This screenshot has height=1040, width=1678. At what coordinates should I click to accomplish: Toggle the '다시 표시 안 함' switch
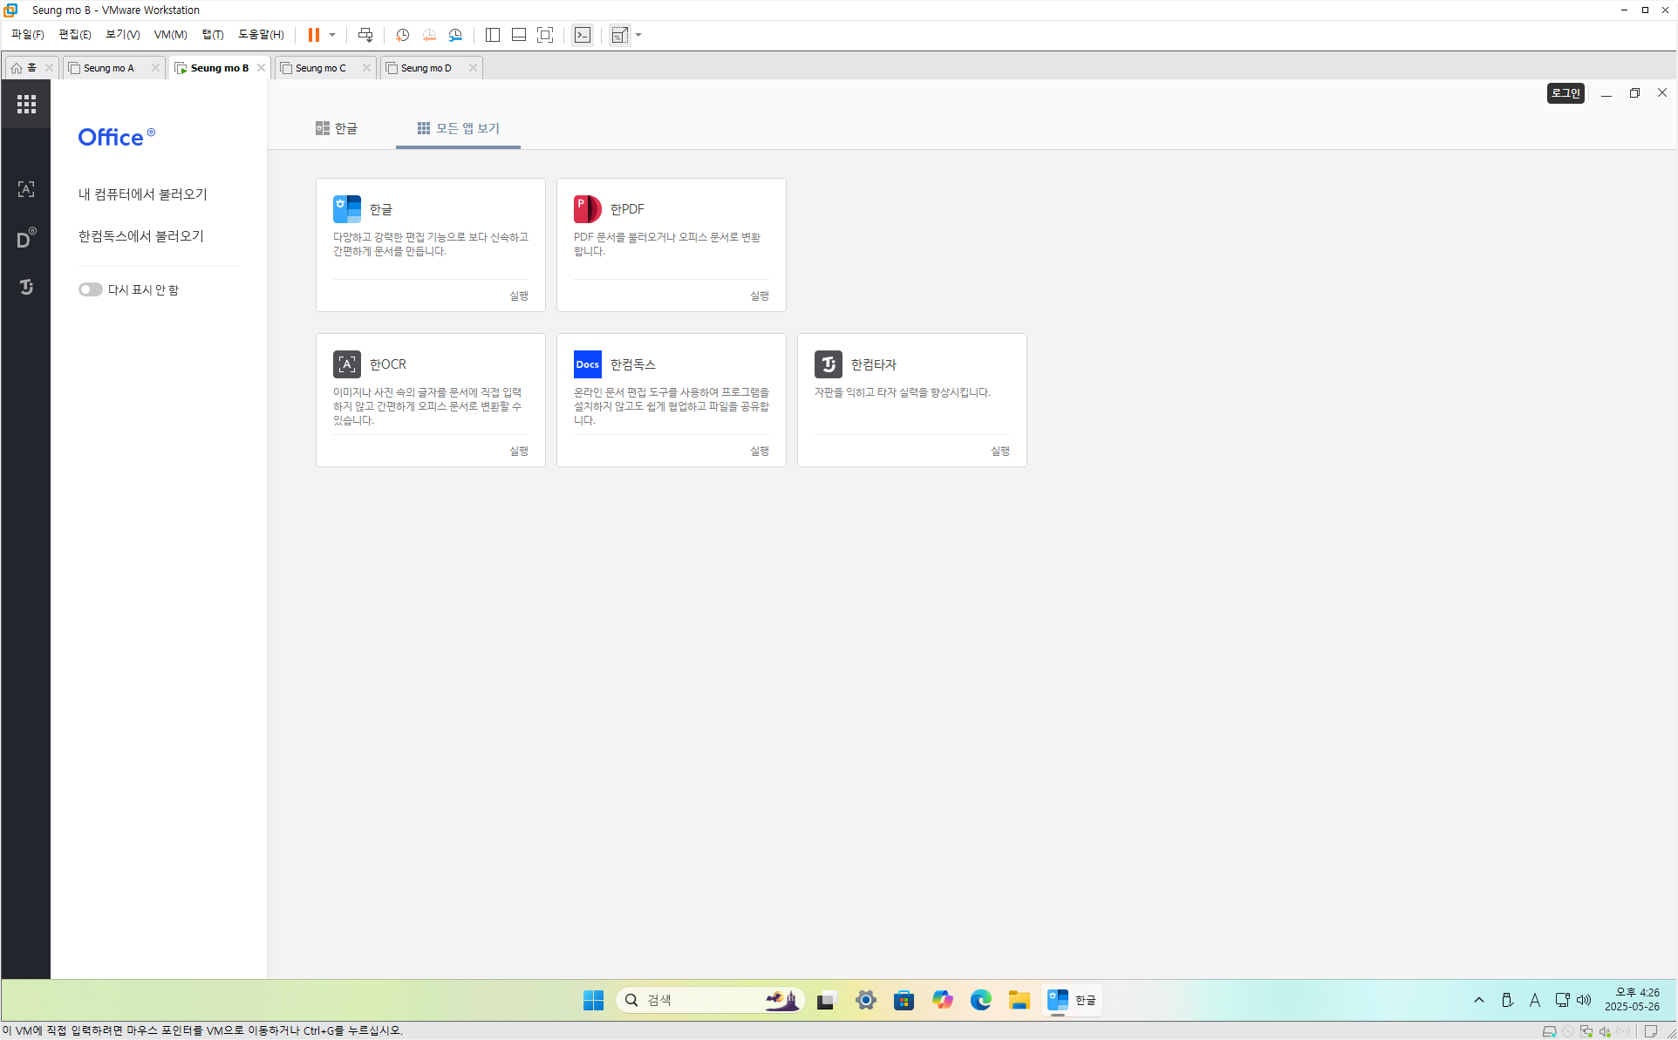[x=90, y=289]
